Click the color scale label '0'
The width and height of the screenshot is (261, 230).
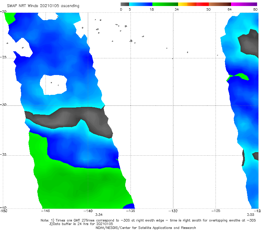tap(121, 10)
